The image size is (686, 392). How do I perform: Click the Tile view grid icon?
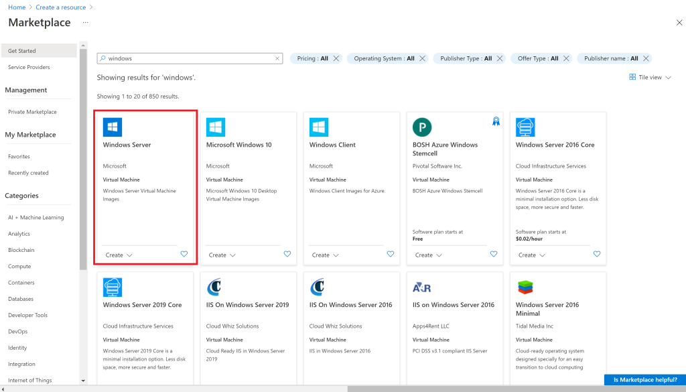632,77
